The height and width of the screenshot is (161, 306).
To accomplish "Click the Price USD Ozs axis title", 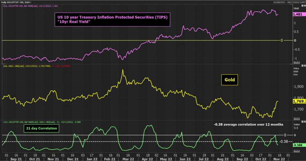I will (296, 71).
